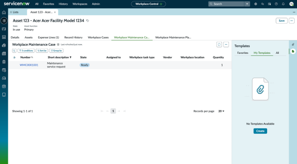297x164 pixels.
Task: Open the list search magnifier icon
Action: pyautogui.click(x=14, y=51)
